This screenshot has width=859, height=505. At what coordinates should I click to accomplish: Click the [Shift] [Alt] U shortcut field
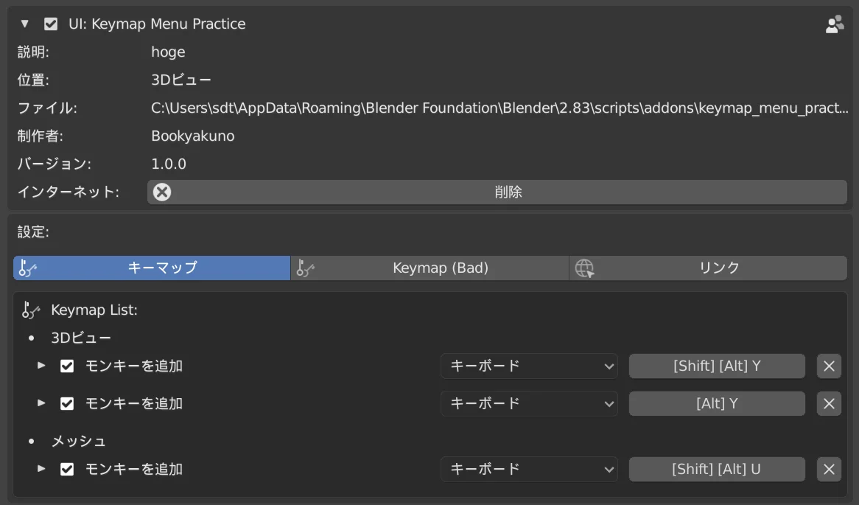tap(716, 469)
